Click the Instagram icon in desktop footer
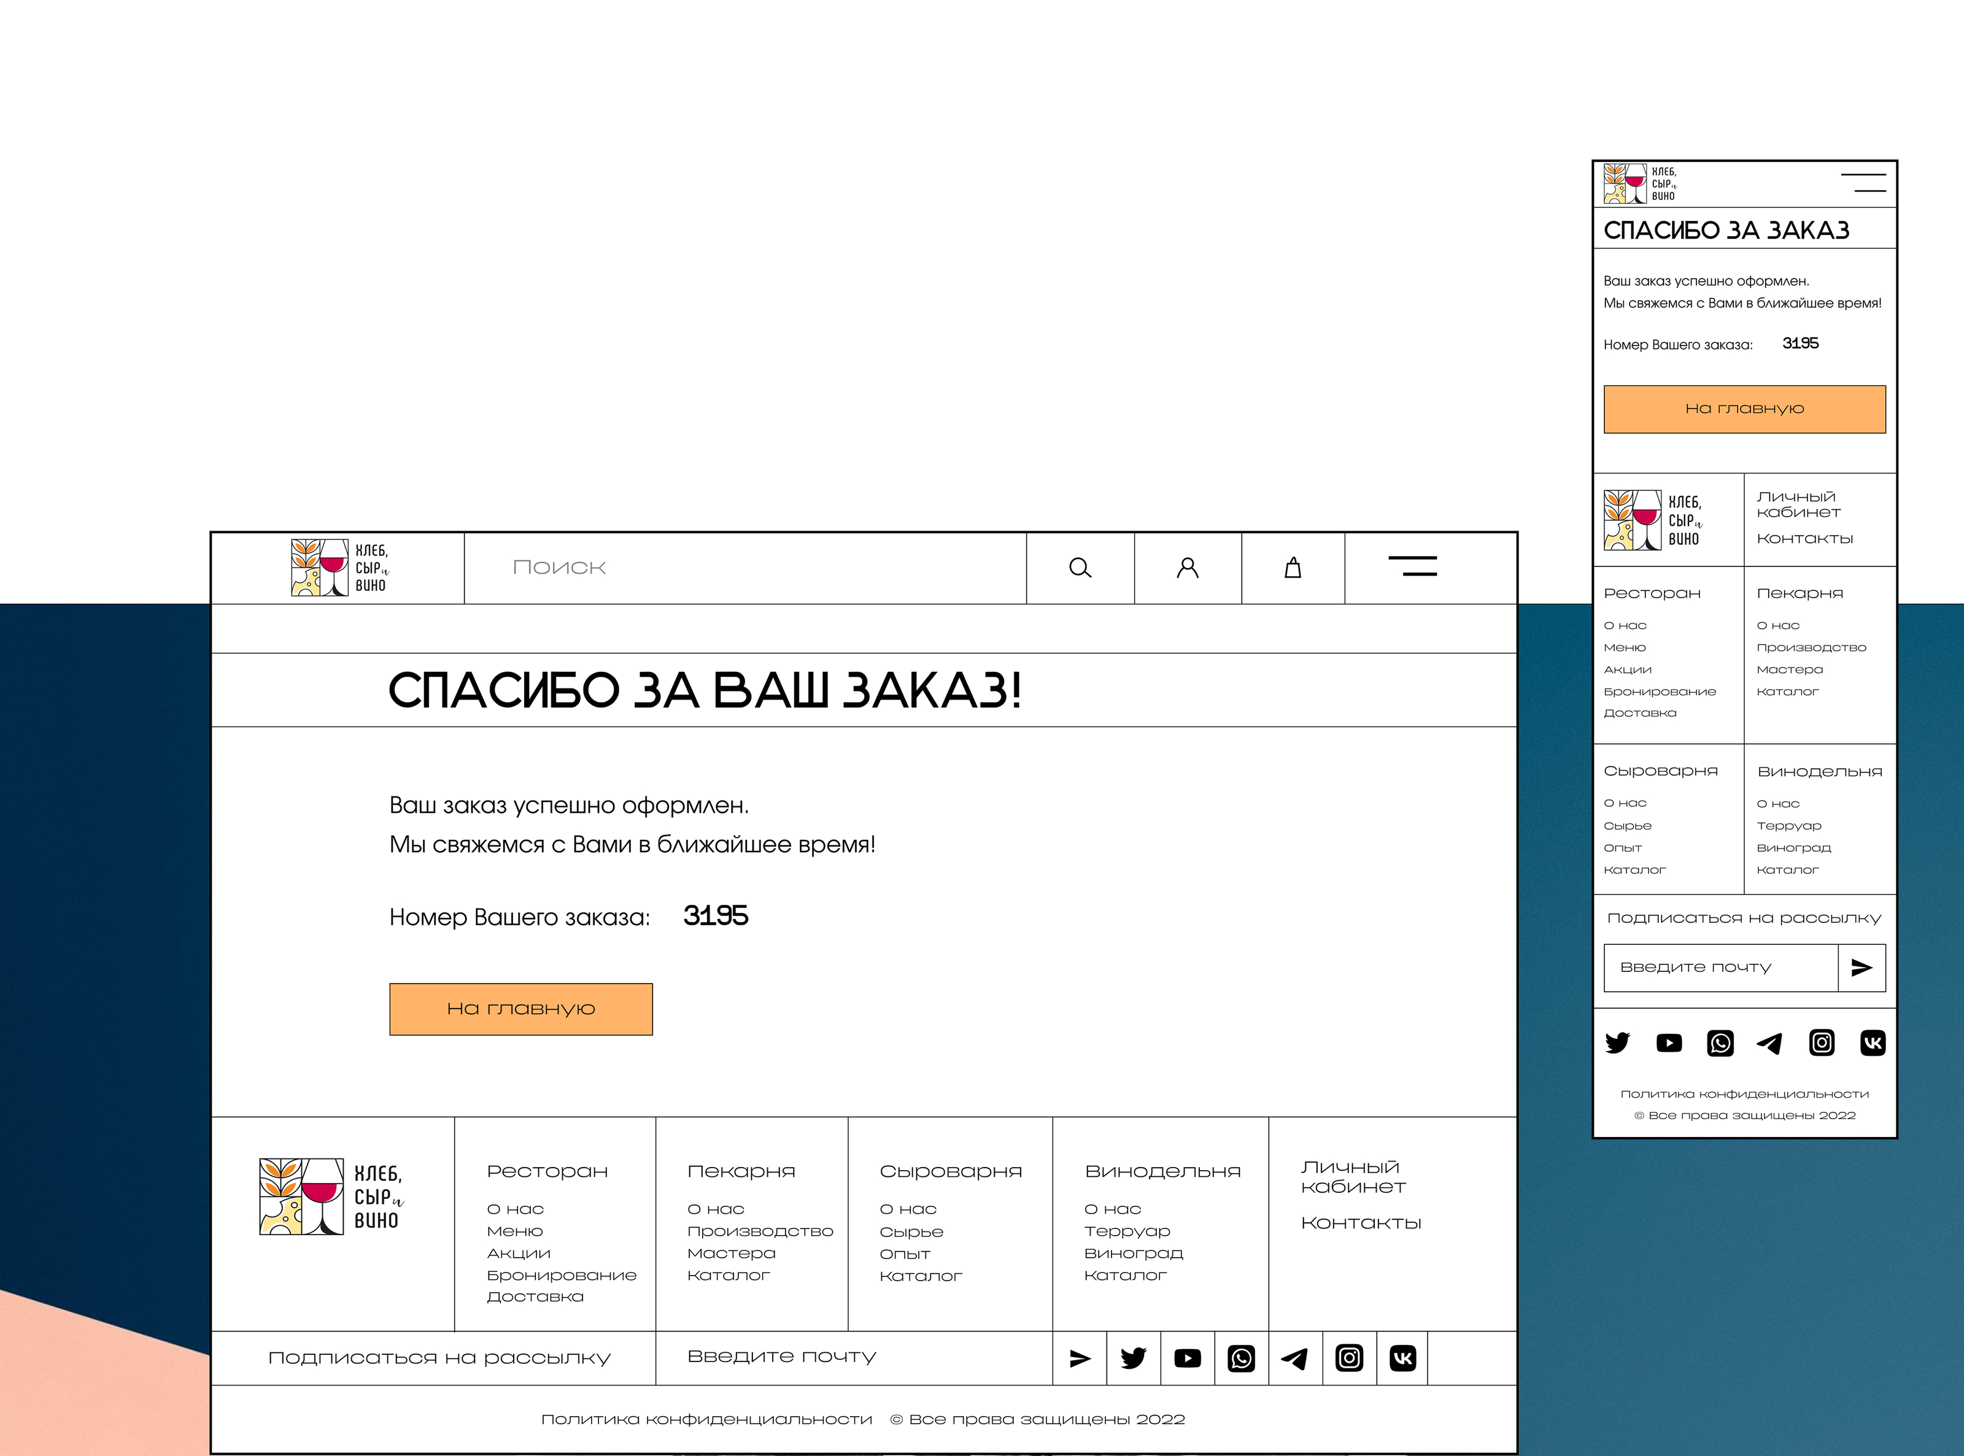The width and height of the screenshot is (1964, 1456). pyautogui.click(x=1348, y=1358)
